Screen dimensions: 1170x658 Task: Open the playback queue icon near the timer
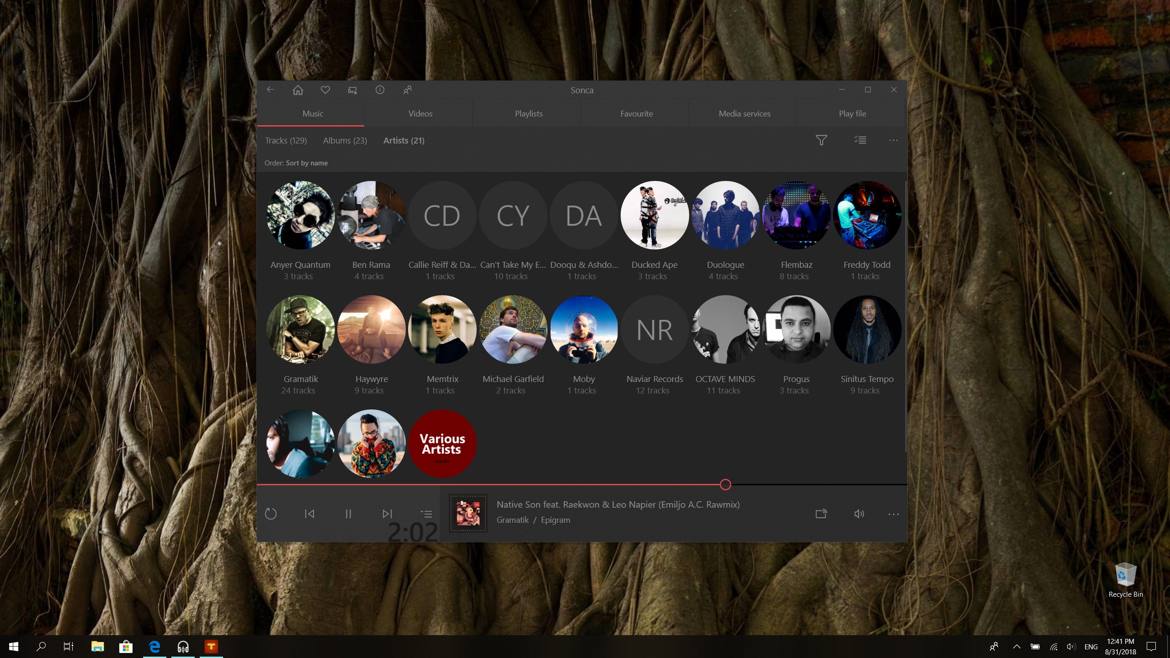coord(426,514)
